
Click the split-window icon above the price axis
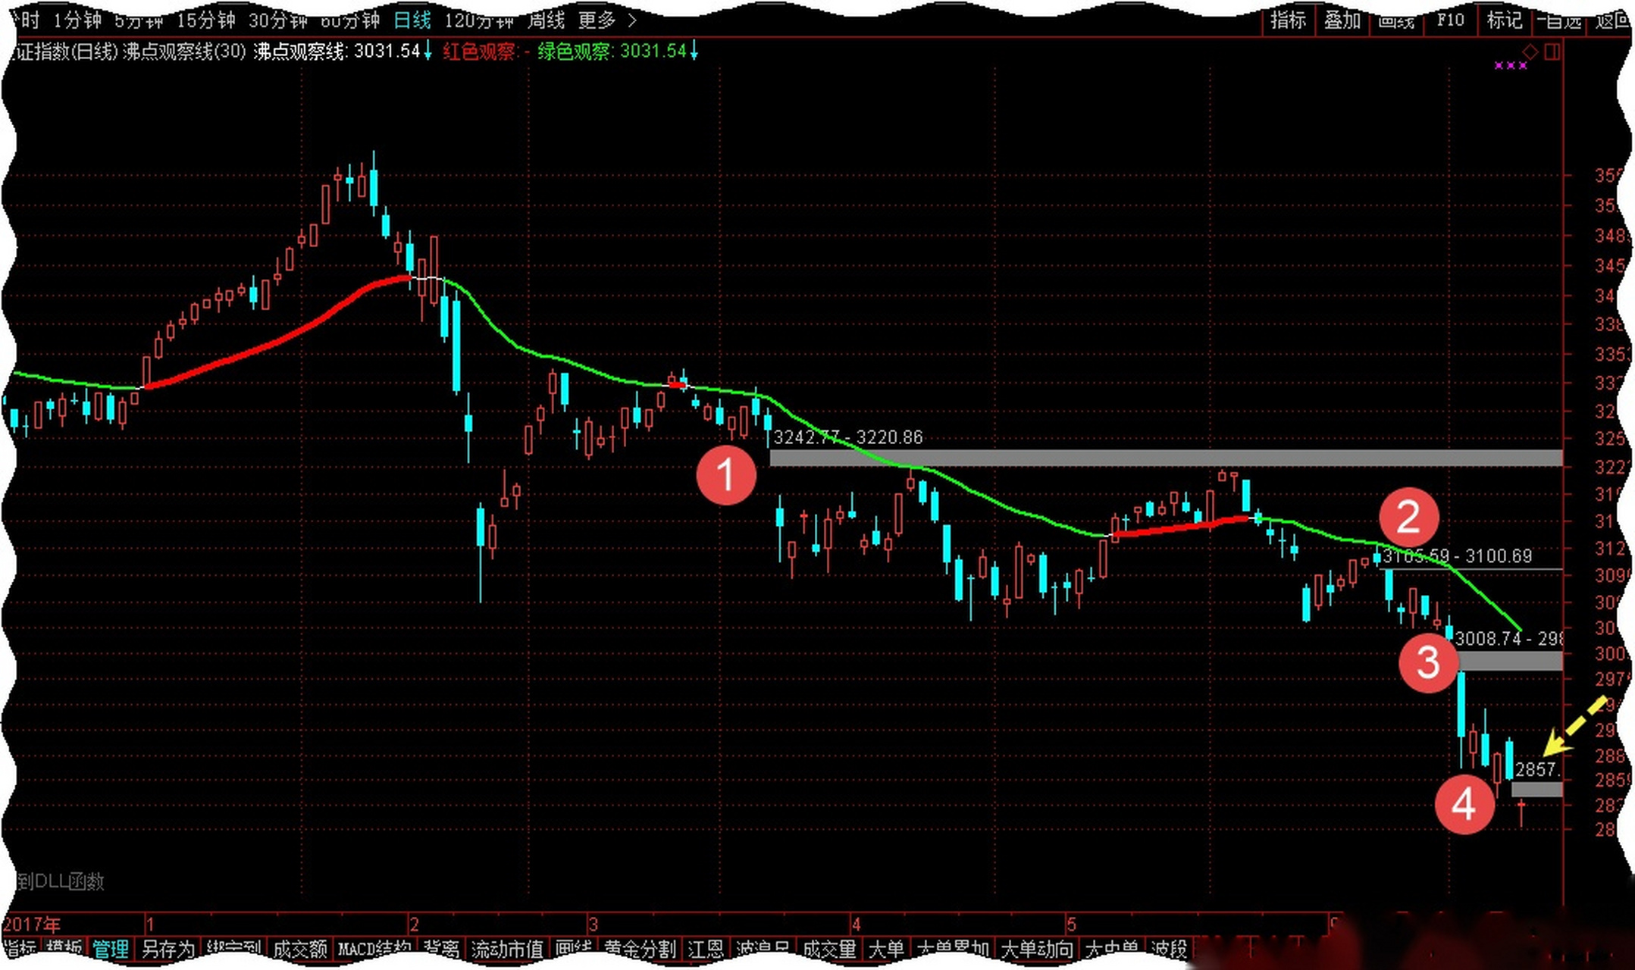tap(1552, 52)
